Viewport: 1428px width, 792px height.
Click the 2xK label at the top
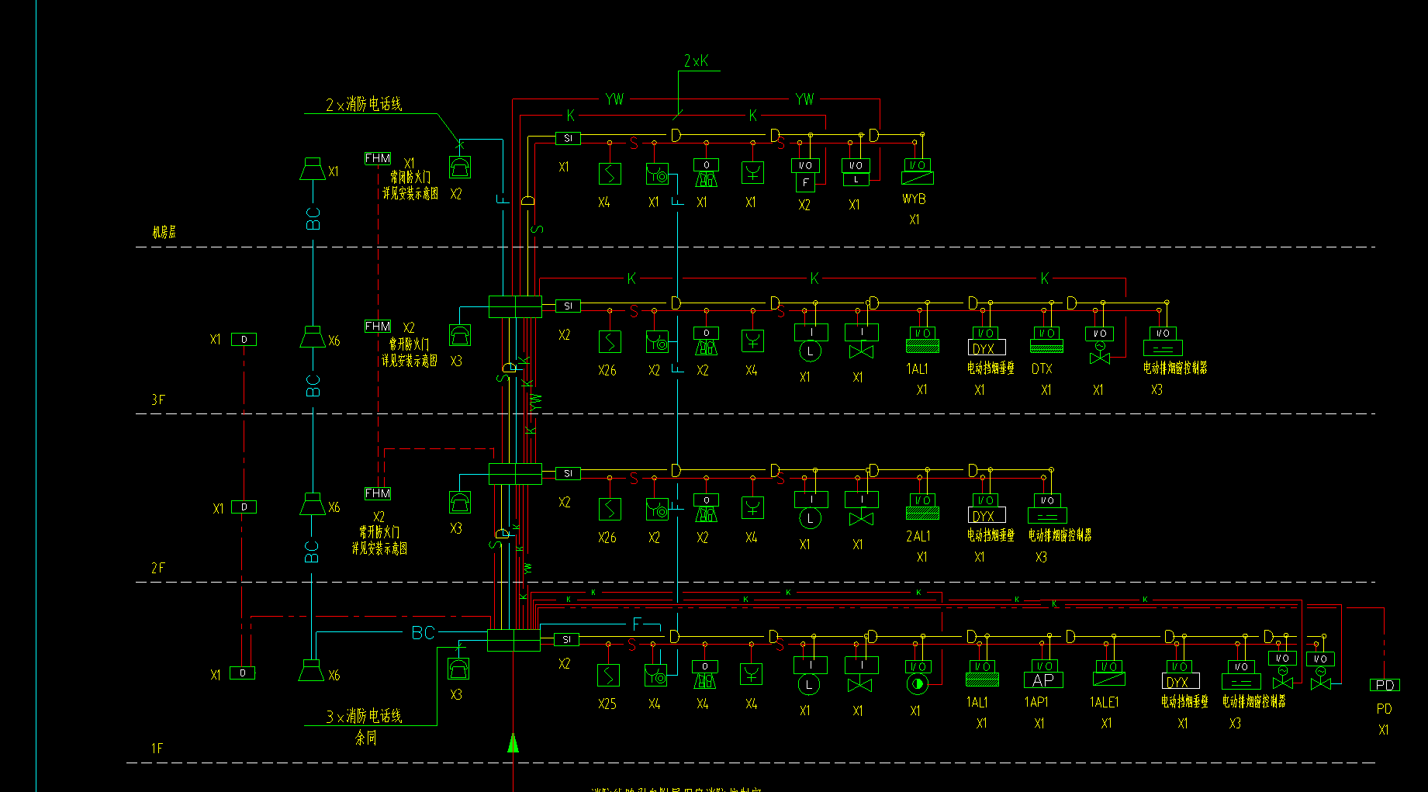tap(696, 61)
